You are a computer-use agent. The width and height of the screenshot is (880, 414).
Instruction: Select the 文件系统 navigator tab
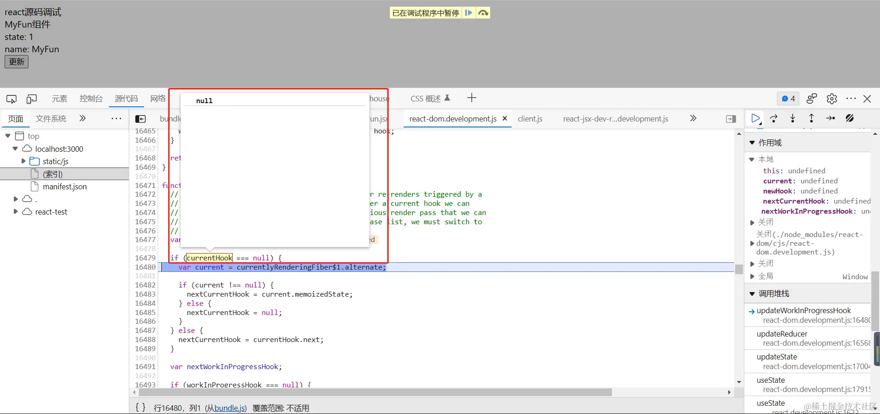pyautogui.click(x=51, y=119)
